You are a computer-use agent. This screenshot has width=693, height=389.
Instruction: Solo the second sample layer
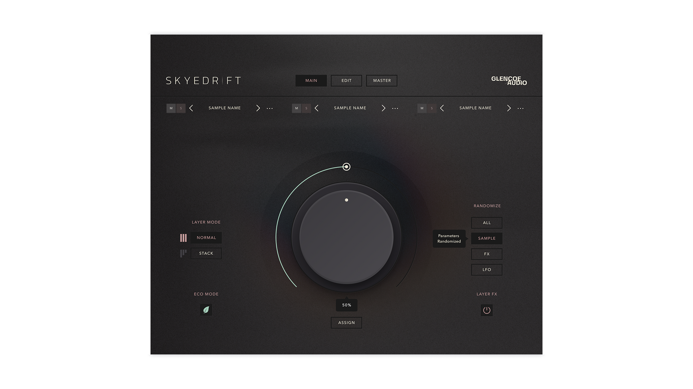pos(306,108)
